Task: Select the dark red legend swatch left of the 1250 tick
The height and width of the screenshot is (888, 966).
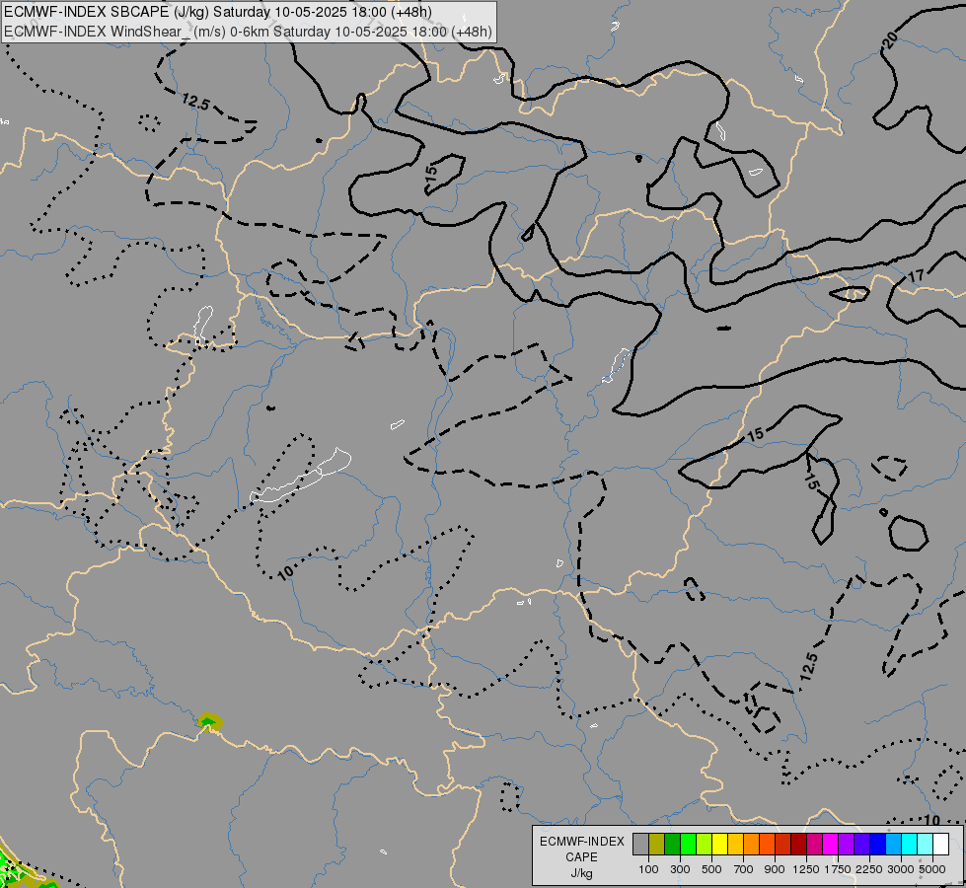Action: click(798, 844)
